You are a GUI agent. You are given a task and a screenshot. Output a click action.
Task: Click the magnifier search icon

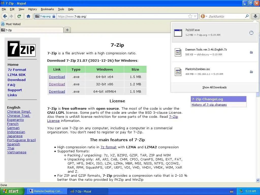tap(247, 16)
